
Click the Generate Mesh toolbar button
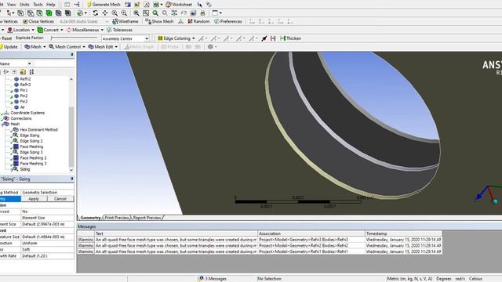click(104, 5)
